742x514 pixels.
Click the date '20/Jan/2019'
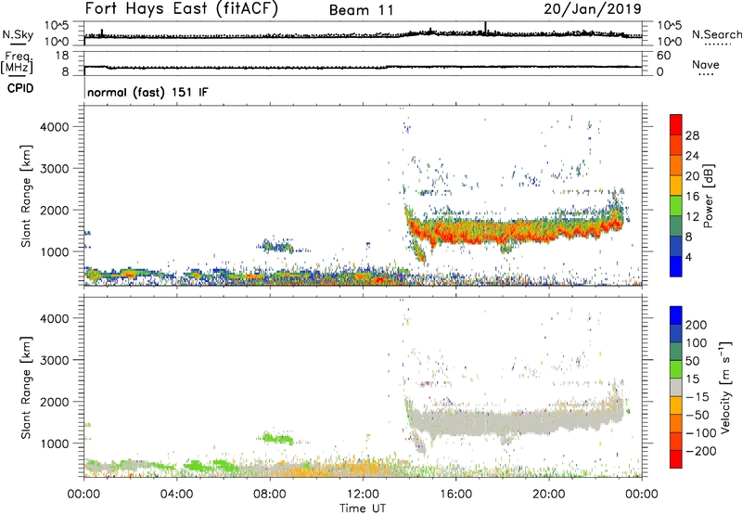point(593,9)
